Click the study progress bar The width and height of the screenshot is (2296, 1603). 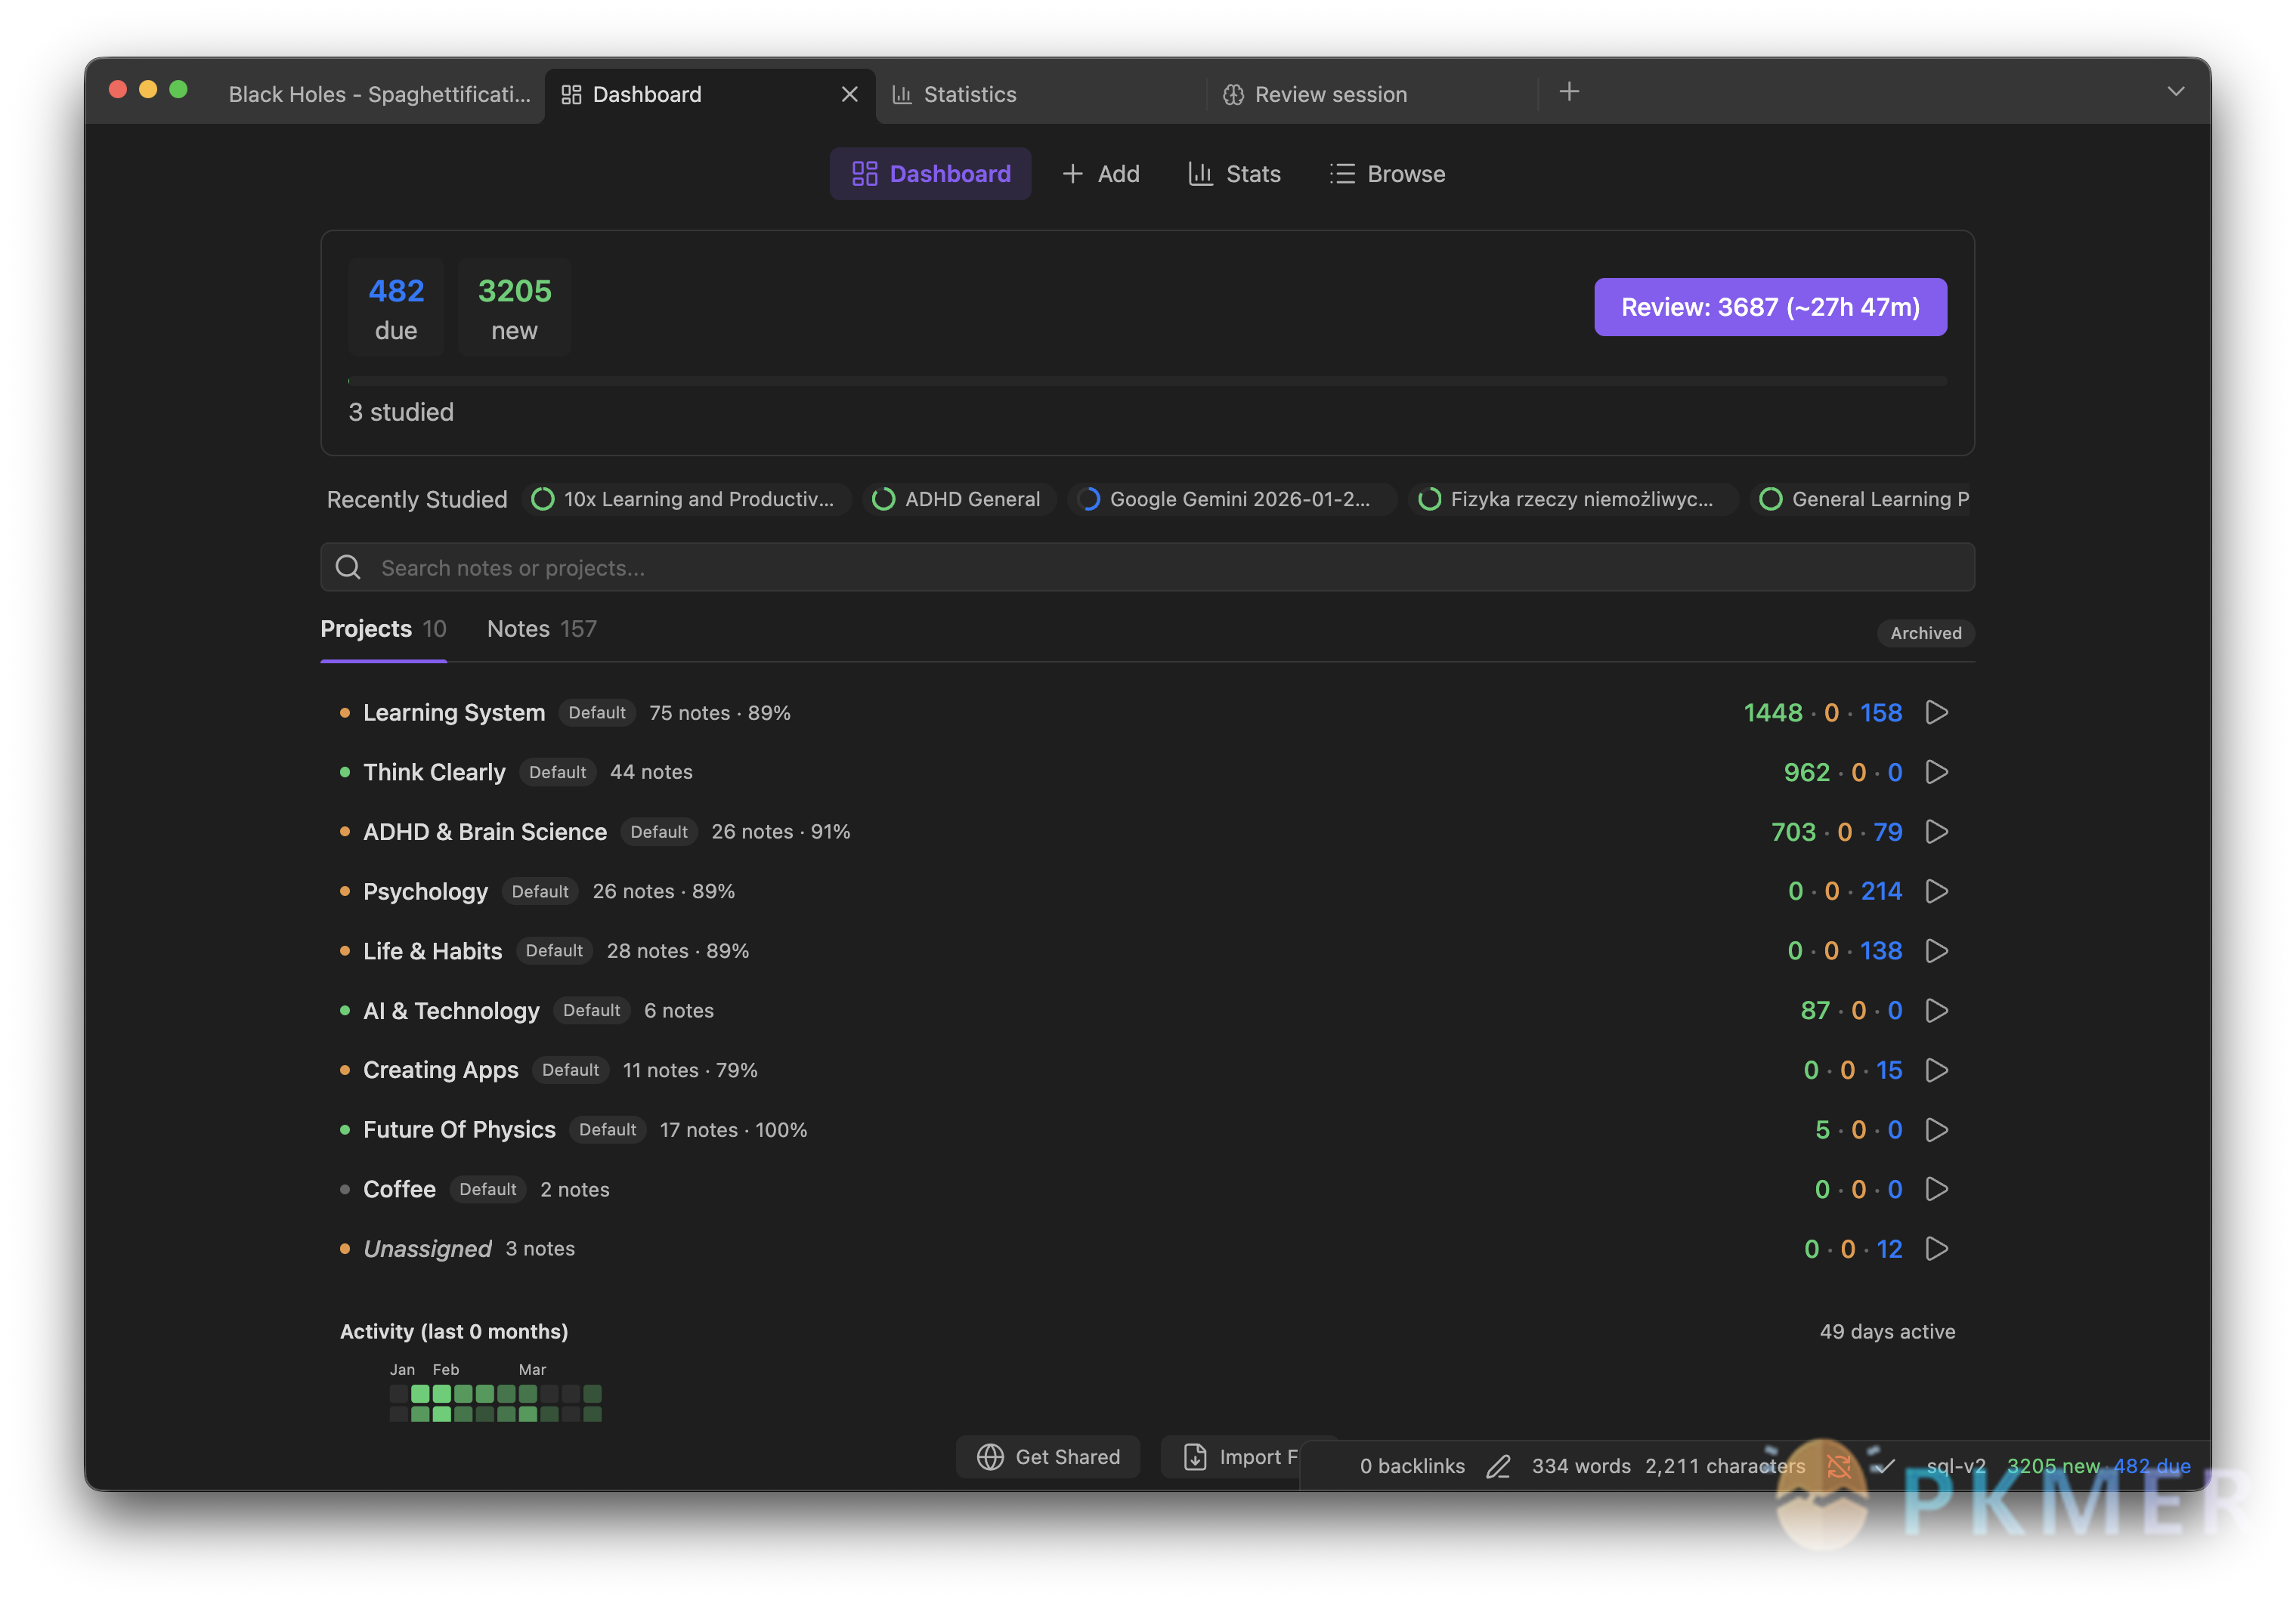pos(1147,381)
